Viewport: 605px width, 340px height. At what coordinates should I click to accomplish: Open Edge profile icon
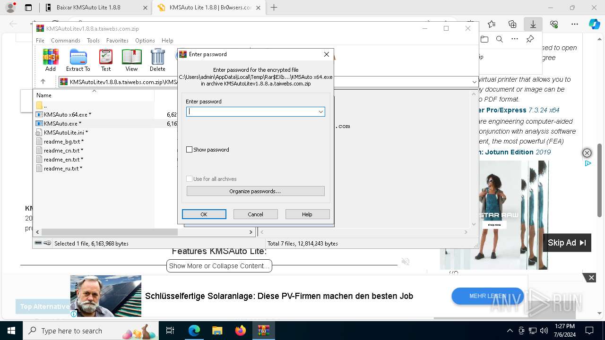[x=10, y=8]
